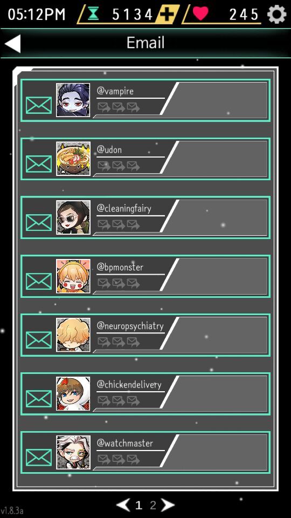Tap the yellow plus to add hourglasses

pos(167,15)
